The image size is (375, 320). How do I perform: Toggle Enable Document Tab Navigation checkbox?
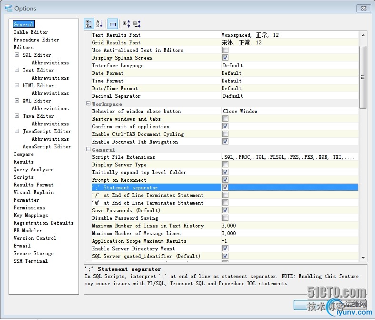click(x=225, y=142)
